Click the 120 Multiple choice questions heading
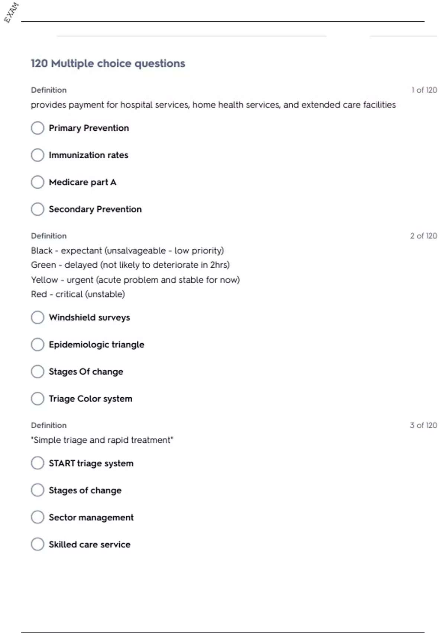The width and height of the screenshot is (446, 633). click(x=108, y=64)
